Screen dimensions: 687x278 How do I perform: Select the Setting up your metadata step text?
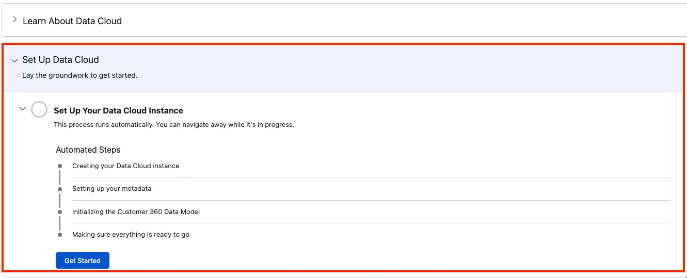tap(111, 189)
